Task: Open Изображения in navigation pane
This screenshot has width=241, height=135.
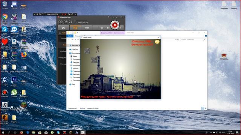Action: coord(75,65)
